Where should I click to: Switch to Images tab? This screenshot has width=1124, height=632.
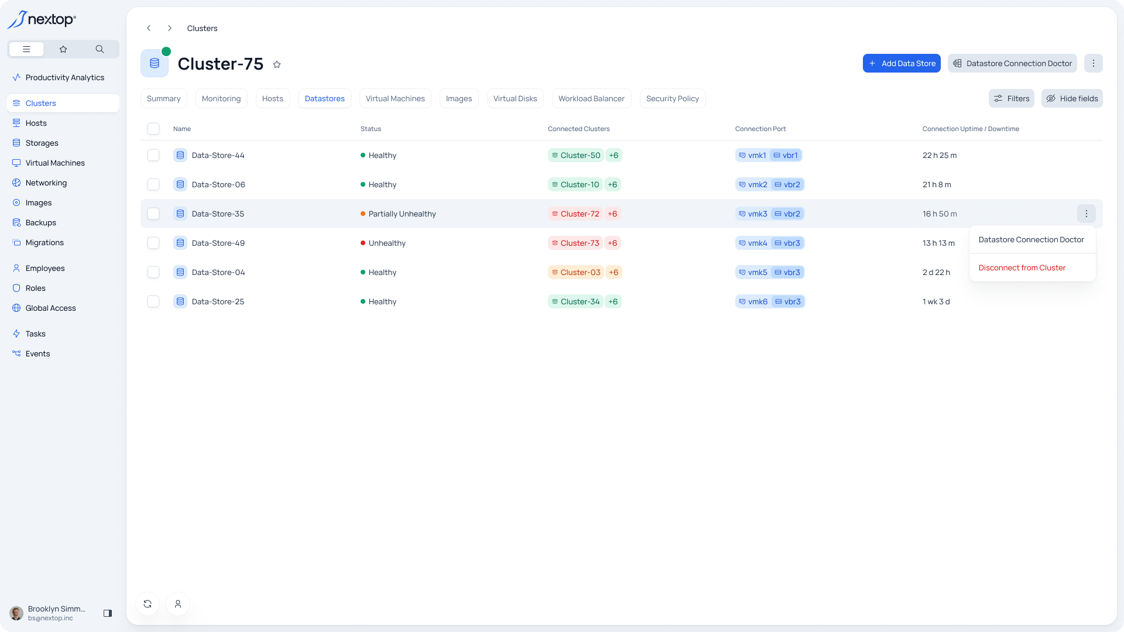coord(459,98)
